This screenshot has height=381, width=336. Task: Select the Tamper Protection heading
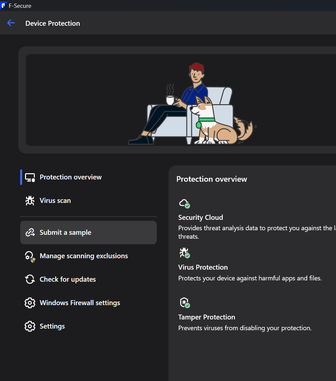[x=207, y=317]
